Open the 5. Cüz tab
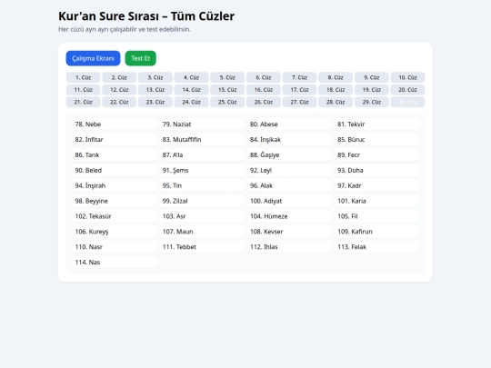This screenshot has height=368, width=491. (227, 77)
